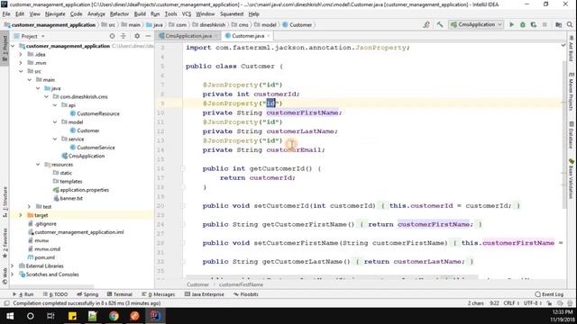The image size is (577, 324).
Task: Open Search Everywhere magnifier icon
Action: pyautogui.click(x=570, y=24)
